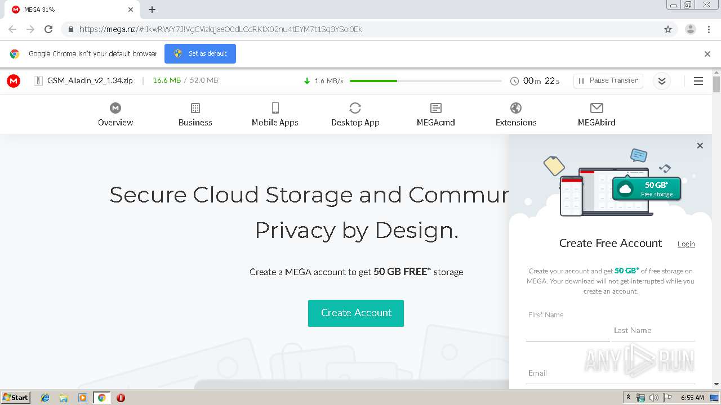Image resolution: width=721 pixels, height=405 pixels.
Task: Click the MEGA logo icon
Action: tap(14, 81)
